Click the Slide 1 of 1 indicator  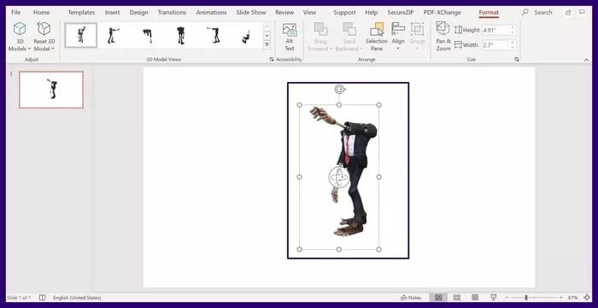point(19,298)
